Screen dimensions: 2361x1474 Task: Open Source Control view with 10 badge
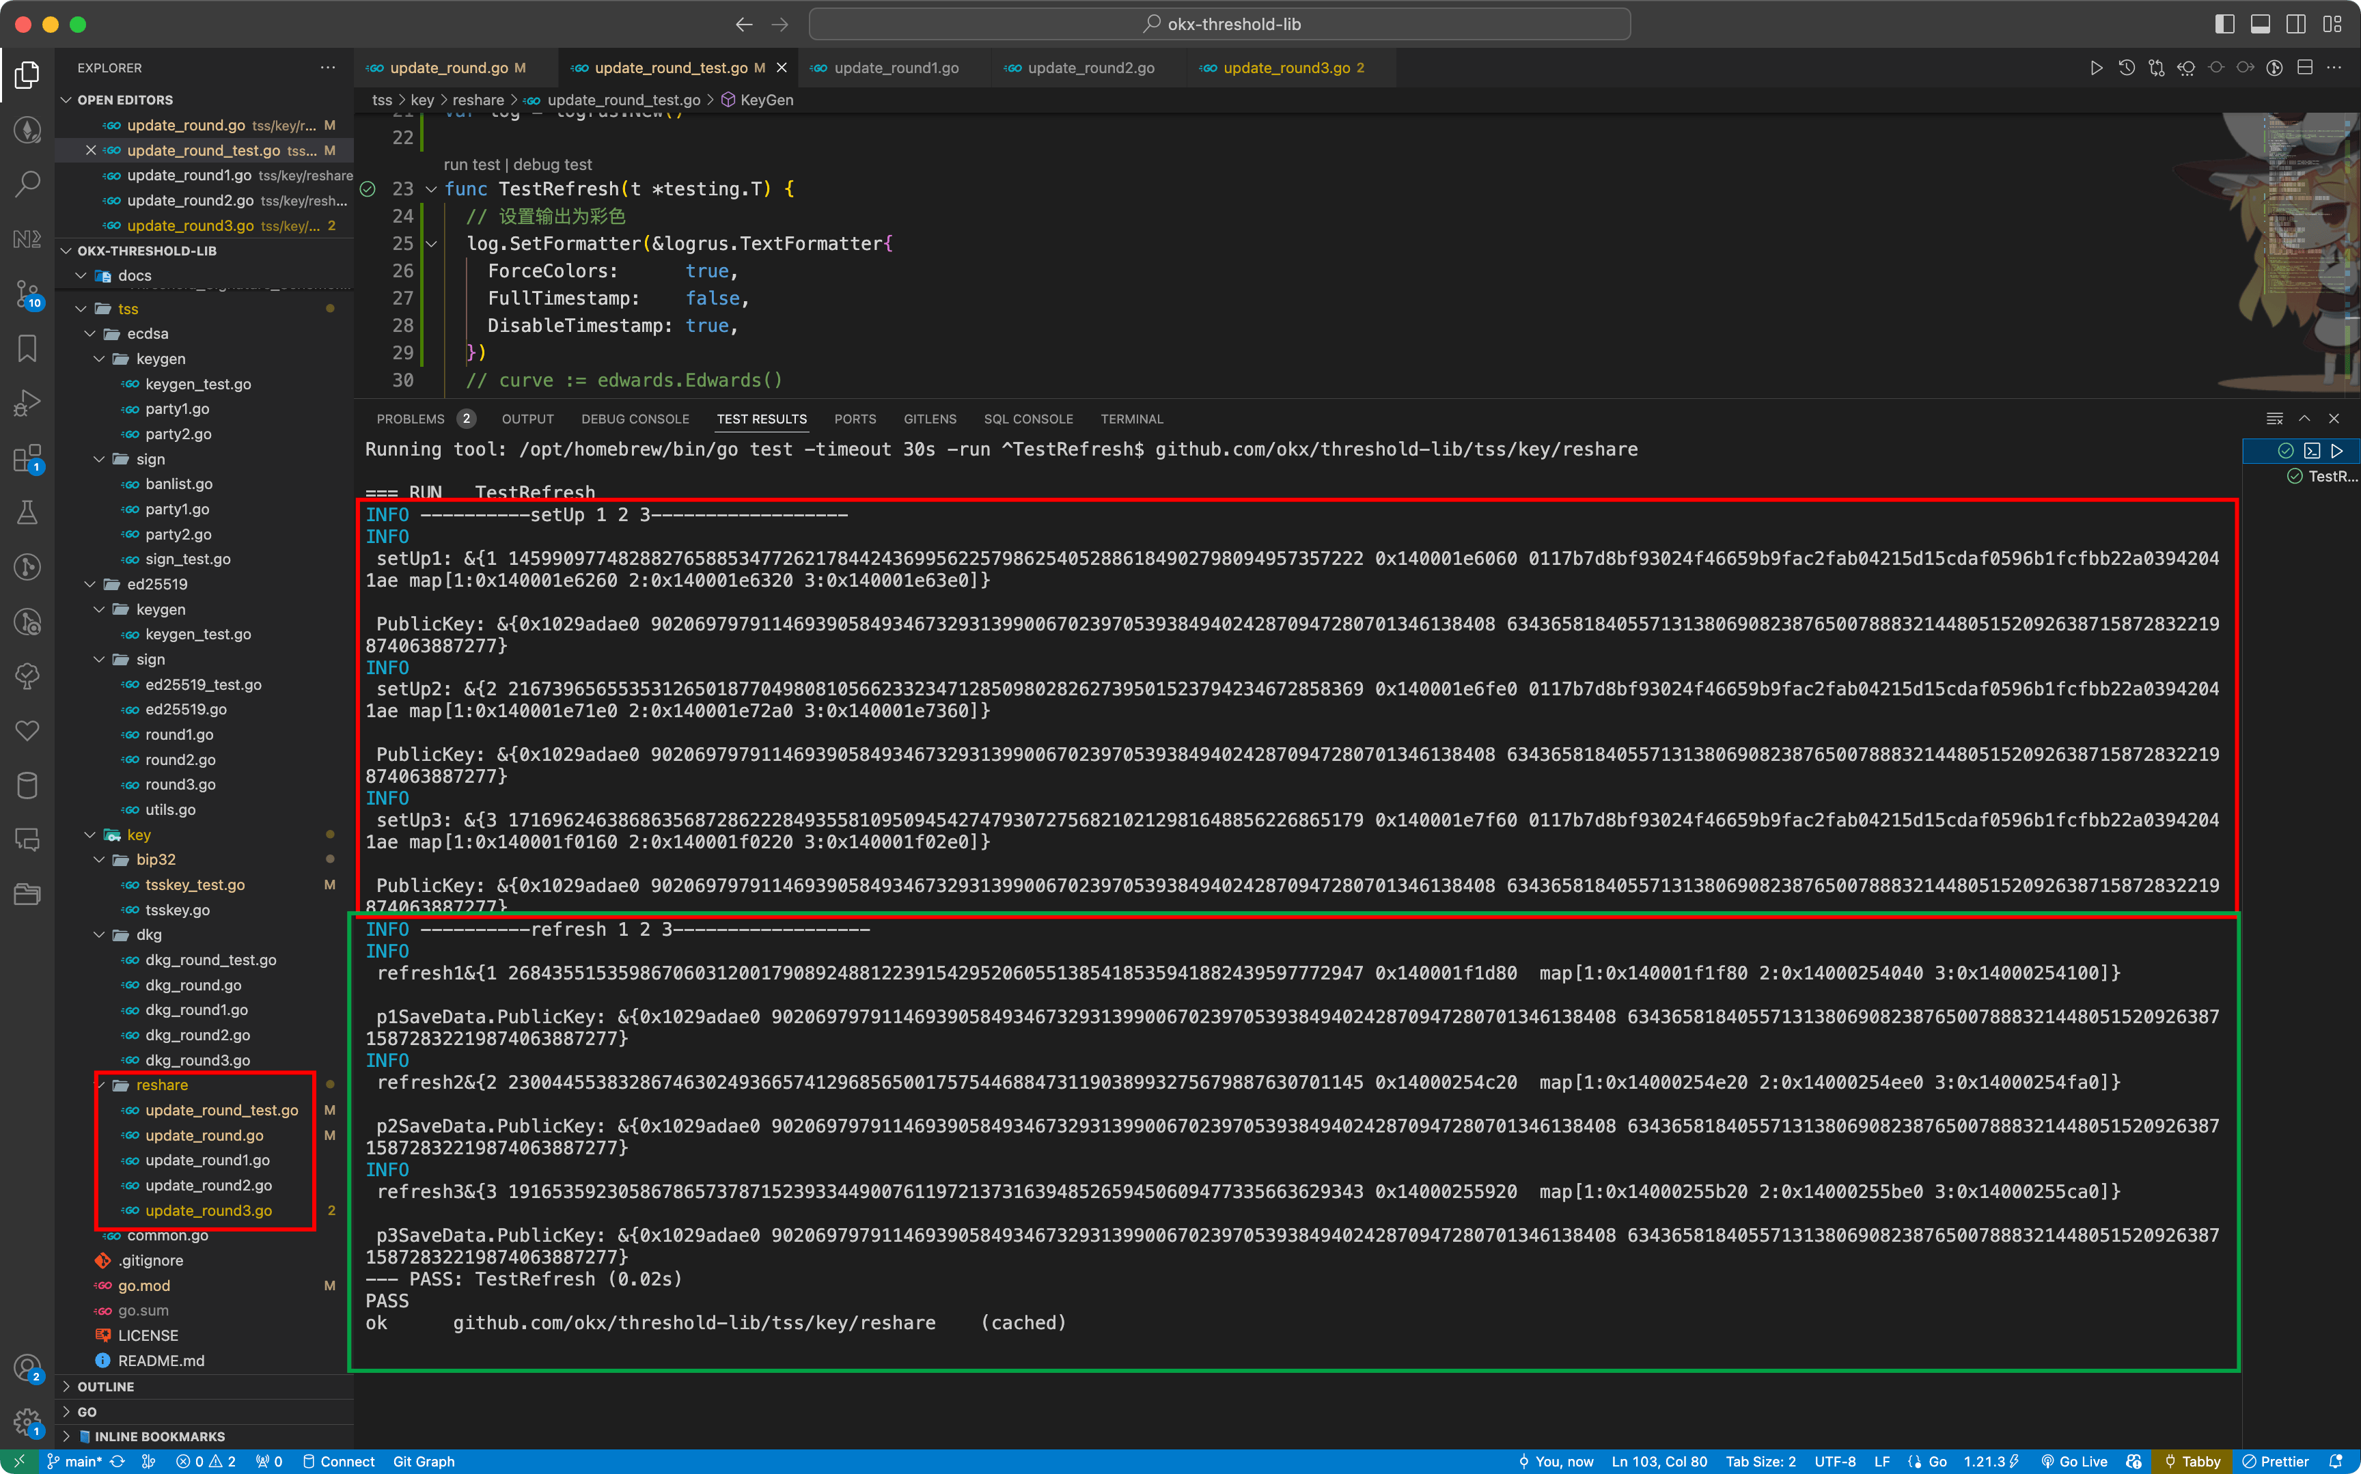pos(27,294)
